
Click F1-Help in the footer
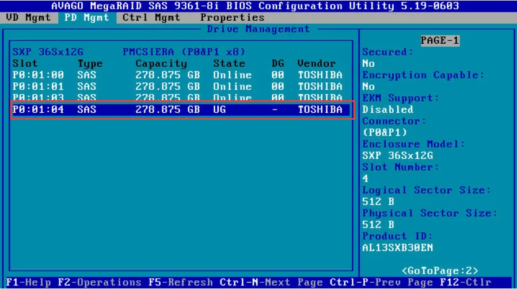click(28, 283)
